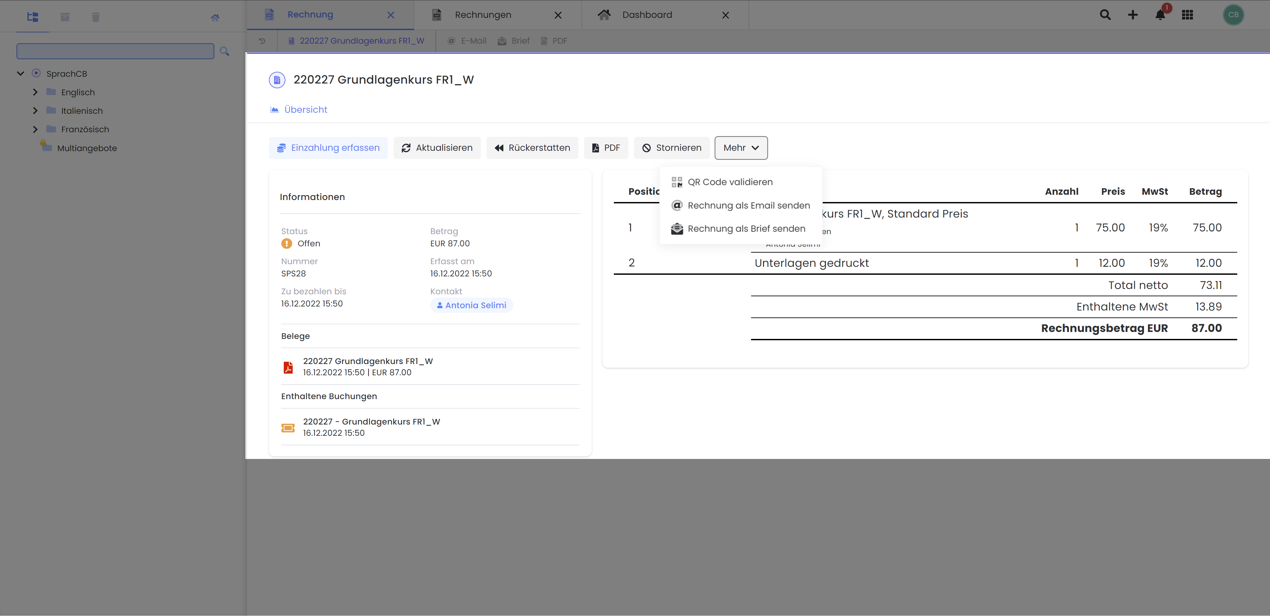
Task: Open the apps grid icon
Action: (1188, 15)
